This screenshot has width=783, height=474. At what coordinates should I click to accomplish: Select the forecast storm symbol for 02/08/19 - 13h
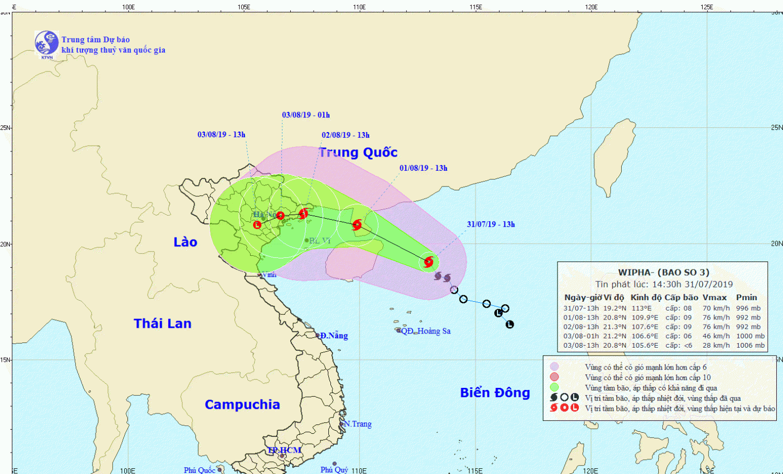click(303, 213)
